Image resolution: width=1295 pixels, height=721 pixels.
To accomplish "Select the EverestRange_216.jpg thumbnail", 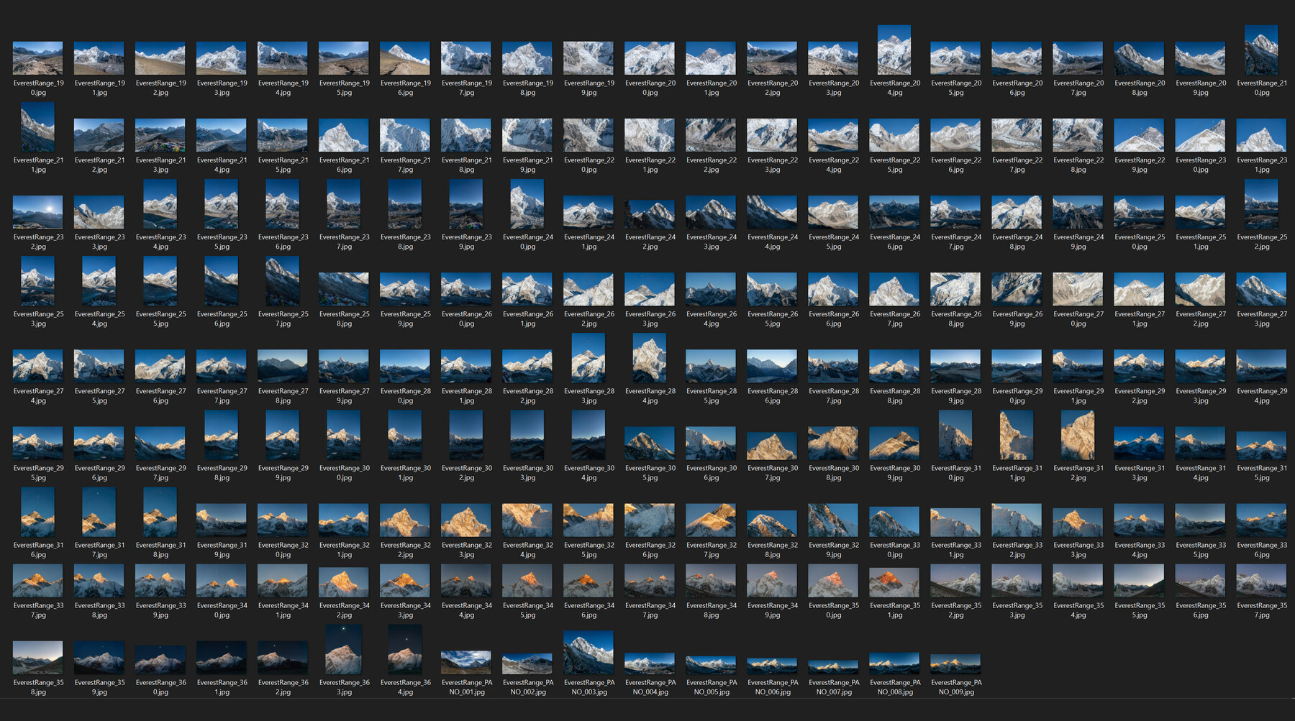I will (x=344, y=135).
